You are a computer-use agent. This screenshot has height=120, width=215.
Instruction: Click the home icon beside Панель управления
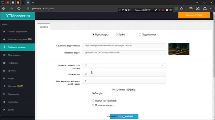pyautogui.click(x=4, y=32)
